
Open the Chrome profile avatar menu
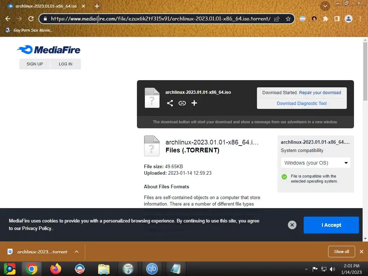point(349,19)
